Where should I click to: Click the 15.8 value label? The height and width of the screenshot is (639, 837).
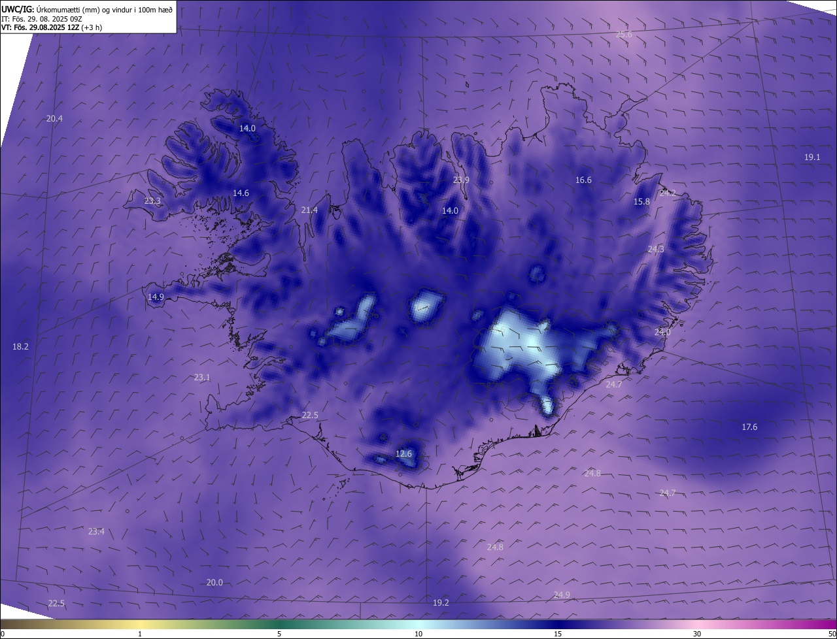point(642,201)
